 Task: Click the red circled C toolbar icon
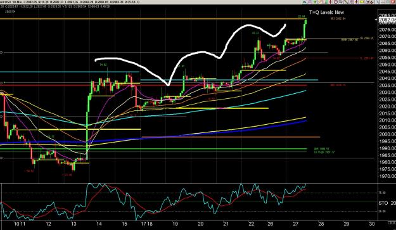pyautogui.click(x=336, y=2)
